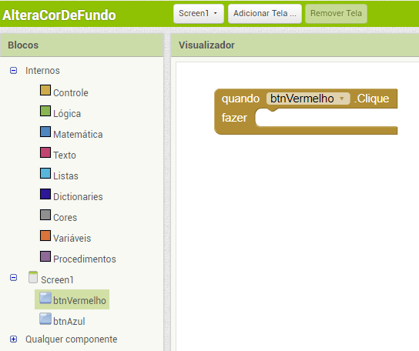Click the light blue Listas block icon

[45, 173]
